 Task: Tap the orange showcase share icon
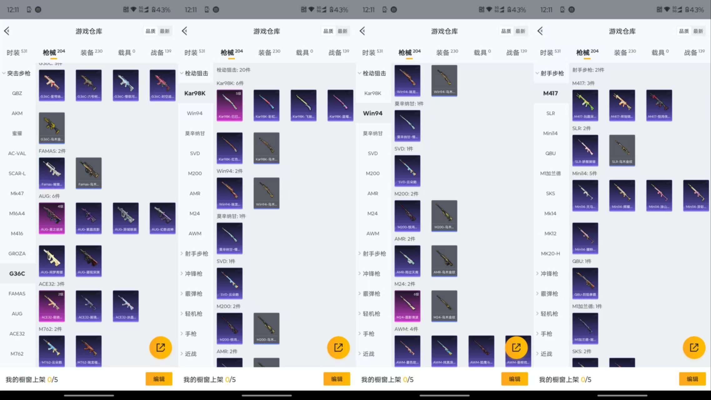160,347
